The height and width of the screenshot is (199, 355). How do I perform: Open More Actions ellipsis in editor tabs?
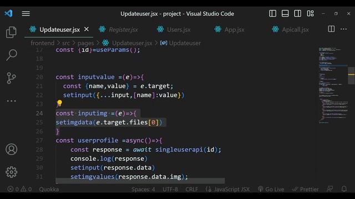343,29
